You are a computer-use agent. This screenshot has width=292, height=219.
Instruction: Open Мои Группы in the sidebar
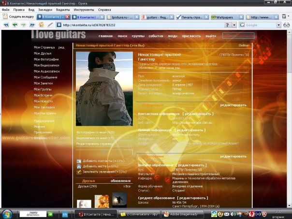(43, 89)
